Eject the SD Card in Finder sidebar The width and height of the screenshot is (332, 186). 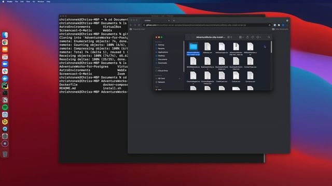pyautogui.click(x=179, y=79)
